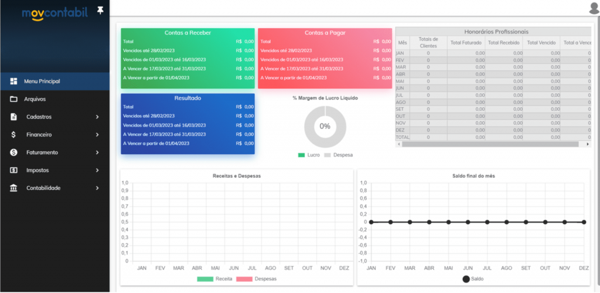Expand the Cadastros submenu chevron
600x293 pixels.
pos(97,117)
